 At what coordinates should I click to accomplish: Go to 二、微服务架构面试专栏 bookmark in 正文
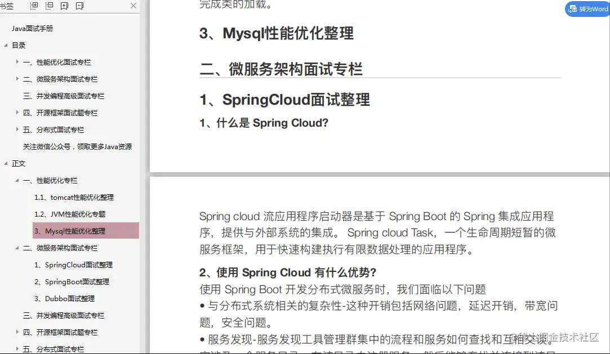pyautogui.click(x=60, y=248)
